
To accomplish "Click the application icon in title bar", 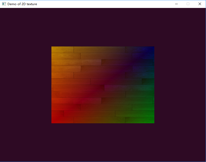I will click(x=4, y=4).
